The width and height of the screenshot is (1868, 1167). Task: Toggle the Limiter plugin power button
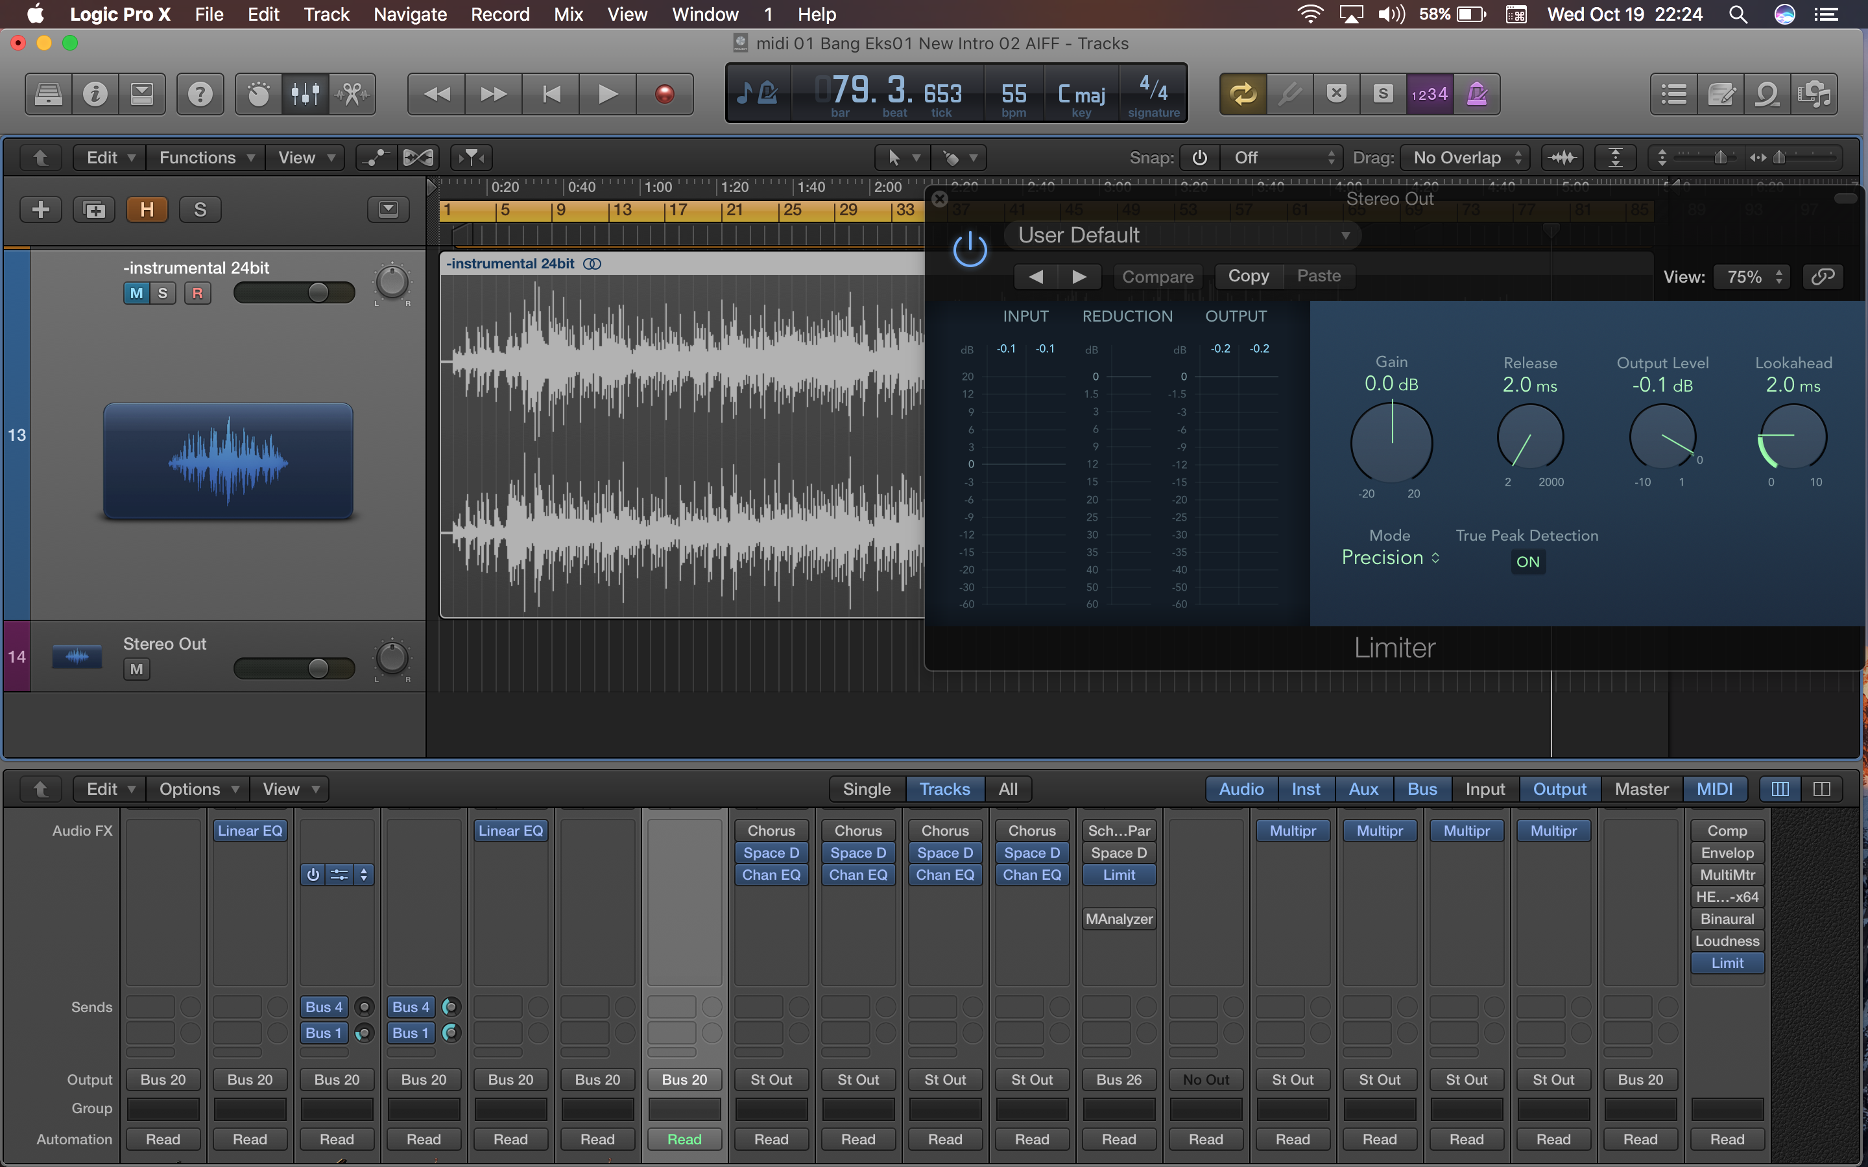[x=970, y=250]
